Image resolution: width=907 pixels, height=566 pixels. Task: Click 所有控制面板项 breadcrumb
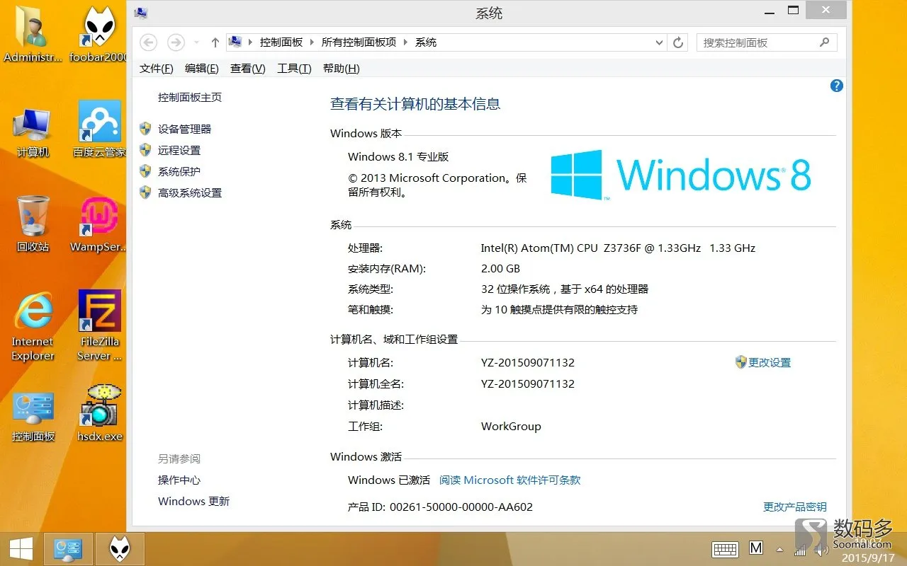coord(359,42)
